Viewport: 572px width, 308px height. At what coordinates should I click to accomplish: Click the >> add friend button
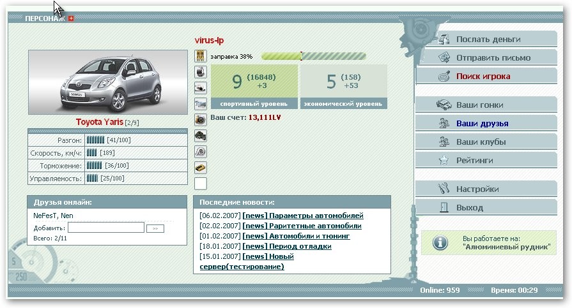pyautogui.click(x=155, y=229)
